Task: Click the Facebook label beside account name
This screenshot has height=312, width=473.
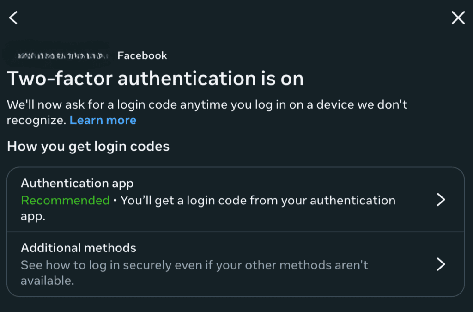Action: 142,56
